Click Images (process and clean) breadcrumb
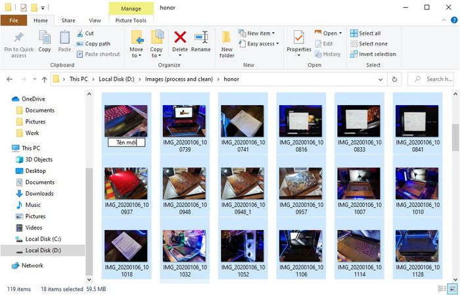The image size is (460, 295). pos(179,79)
